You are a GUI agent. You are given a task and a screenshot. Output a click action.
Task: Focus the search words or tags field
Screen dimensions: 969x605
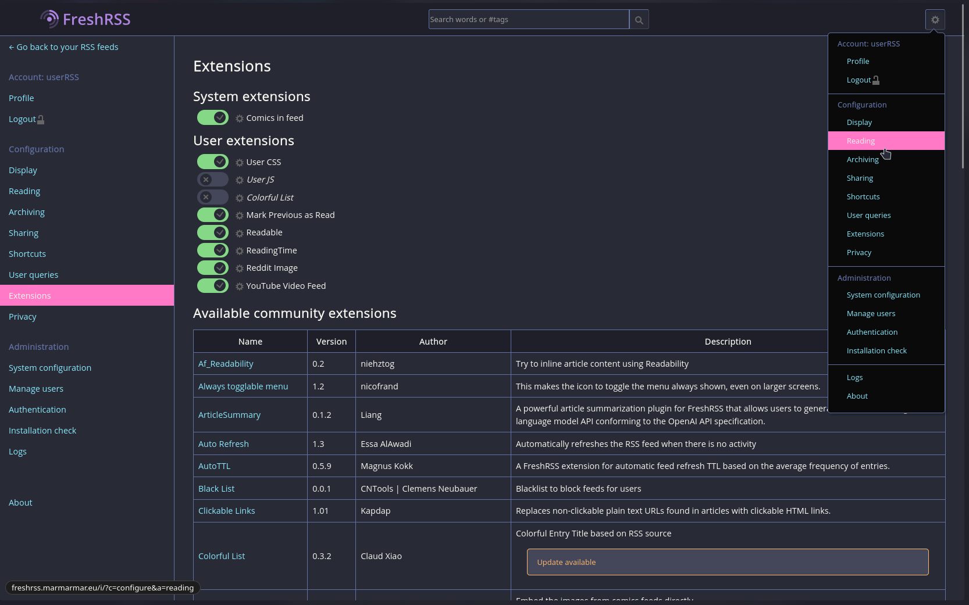[x=529, y=19]
